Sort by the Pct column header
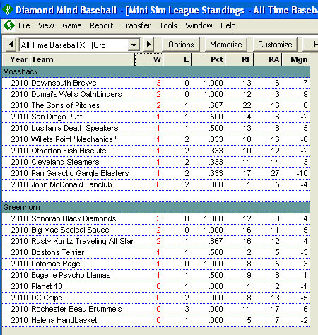The height and width of the screenshot is (335, 318). point(208,59)
